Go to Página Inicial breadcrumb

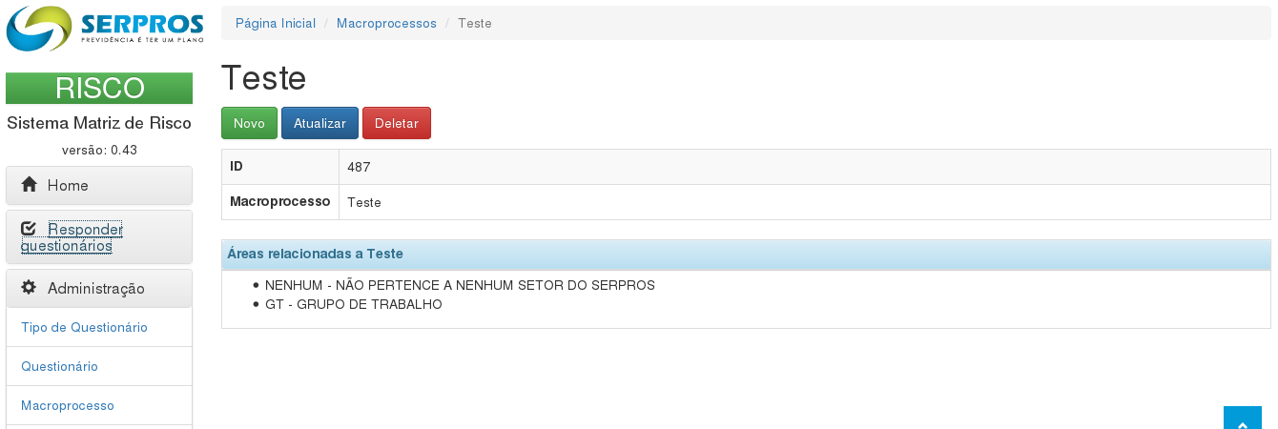[x=276, y=23]
